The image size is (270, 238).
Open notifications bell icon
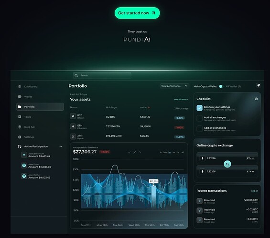point(259,85)
